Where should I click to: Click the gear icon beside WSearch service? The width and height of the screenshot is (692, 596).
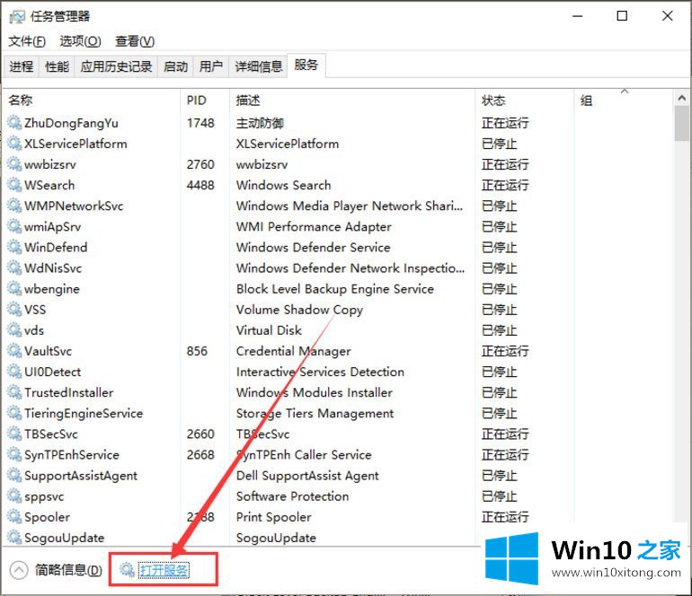pos(14,185)
